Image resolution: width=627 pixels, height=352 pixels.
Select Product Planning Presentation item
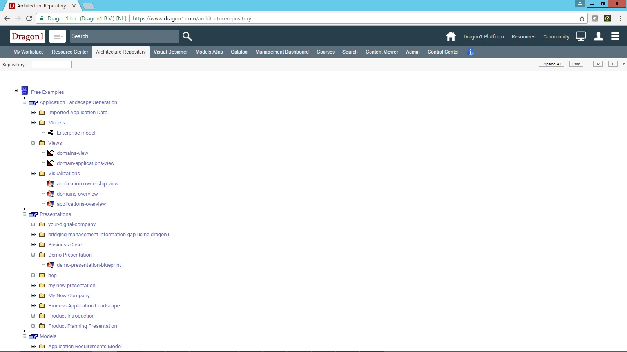(x=83, y=326)
